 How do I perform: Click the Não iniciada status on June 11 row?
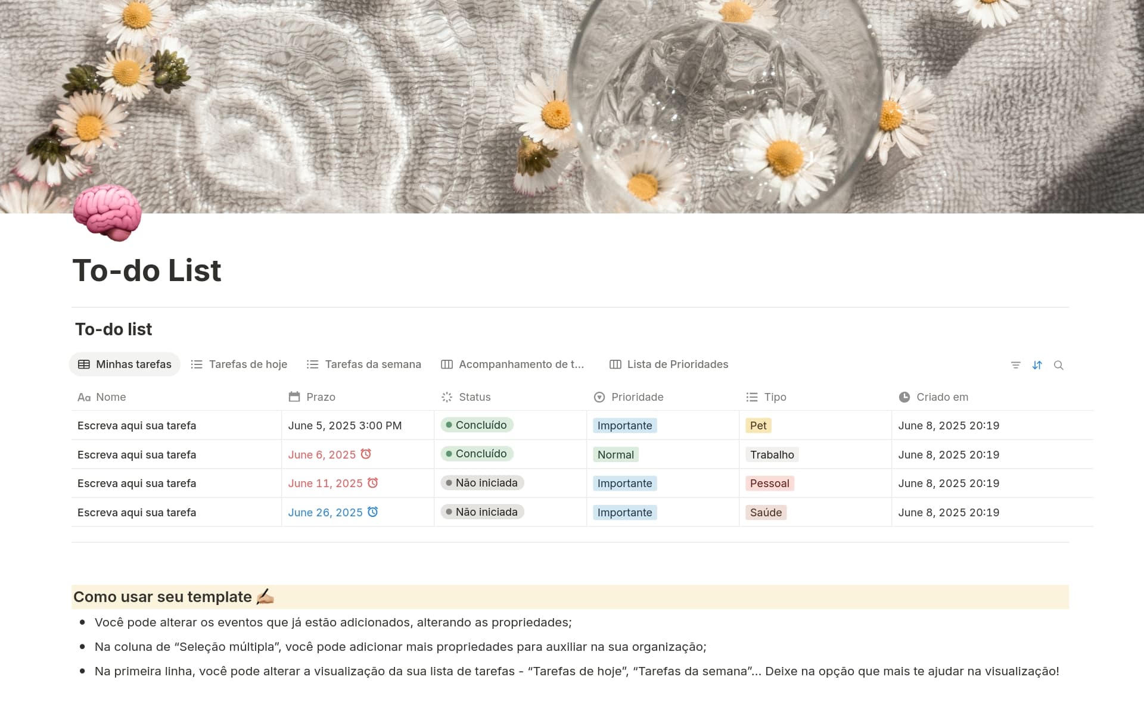coord(482,483)
